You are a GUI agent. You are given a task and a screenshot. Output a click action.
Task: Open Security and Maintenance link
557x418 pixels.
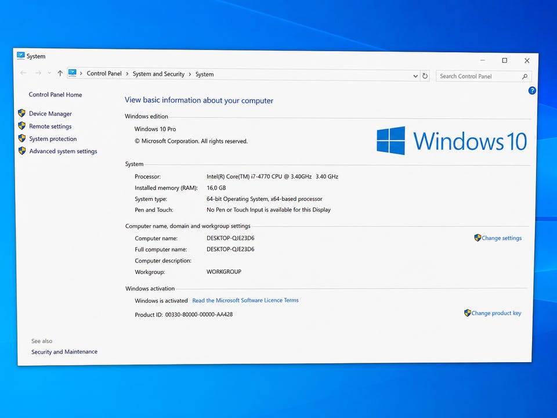tap(64, 352)
